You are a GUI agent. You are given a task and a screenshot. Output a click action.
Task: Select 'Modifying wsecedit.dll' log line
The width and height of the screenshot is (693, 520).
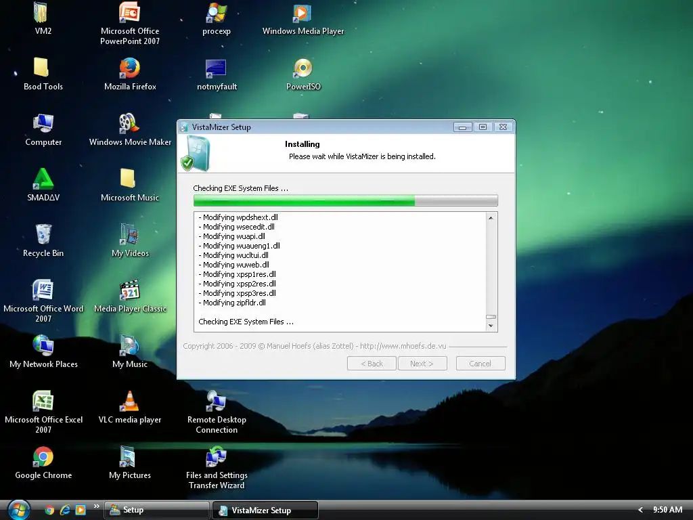[236, 227]
